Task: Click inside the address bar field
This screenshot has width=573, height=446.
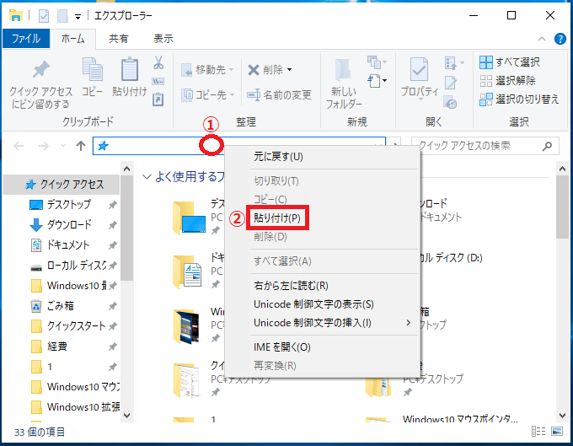Action: [239, 146]
